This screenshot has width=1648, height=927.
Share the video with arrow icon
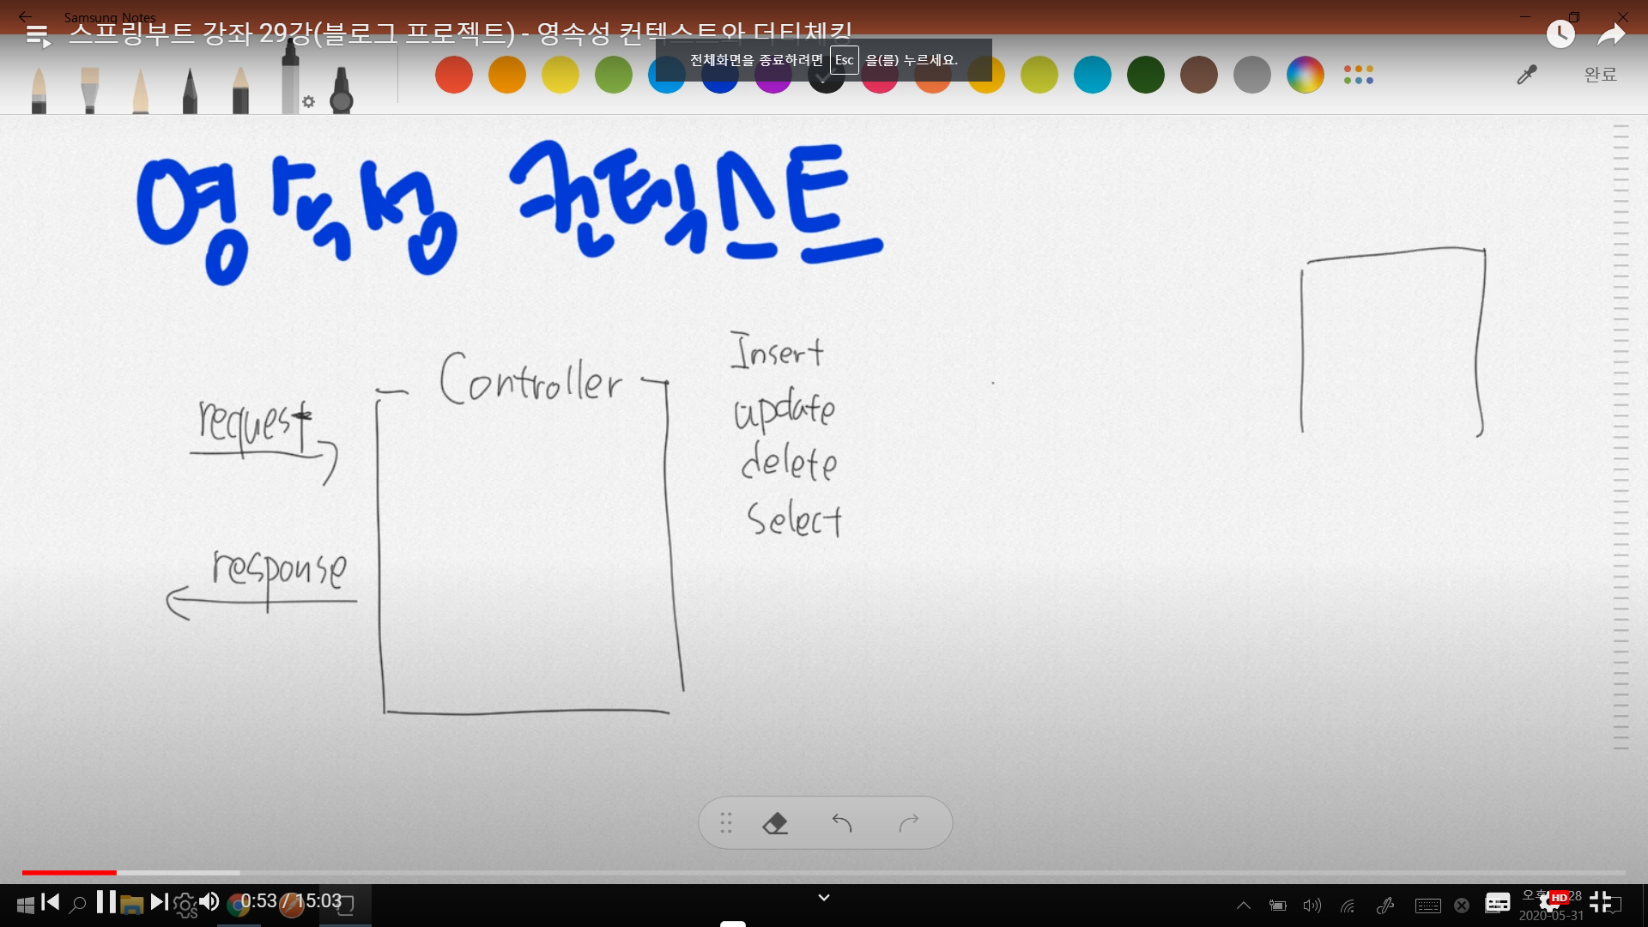click(1611, 34)
